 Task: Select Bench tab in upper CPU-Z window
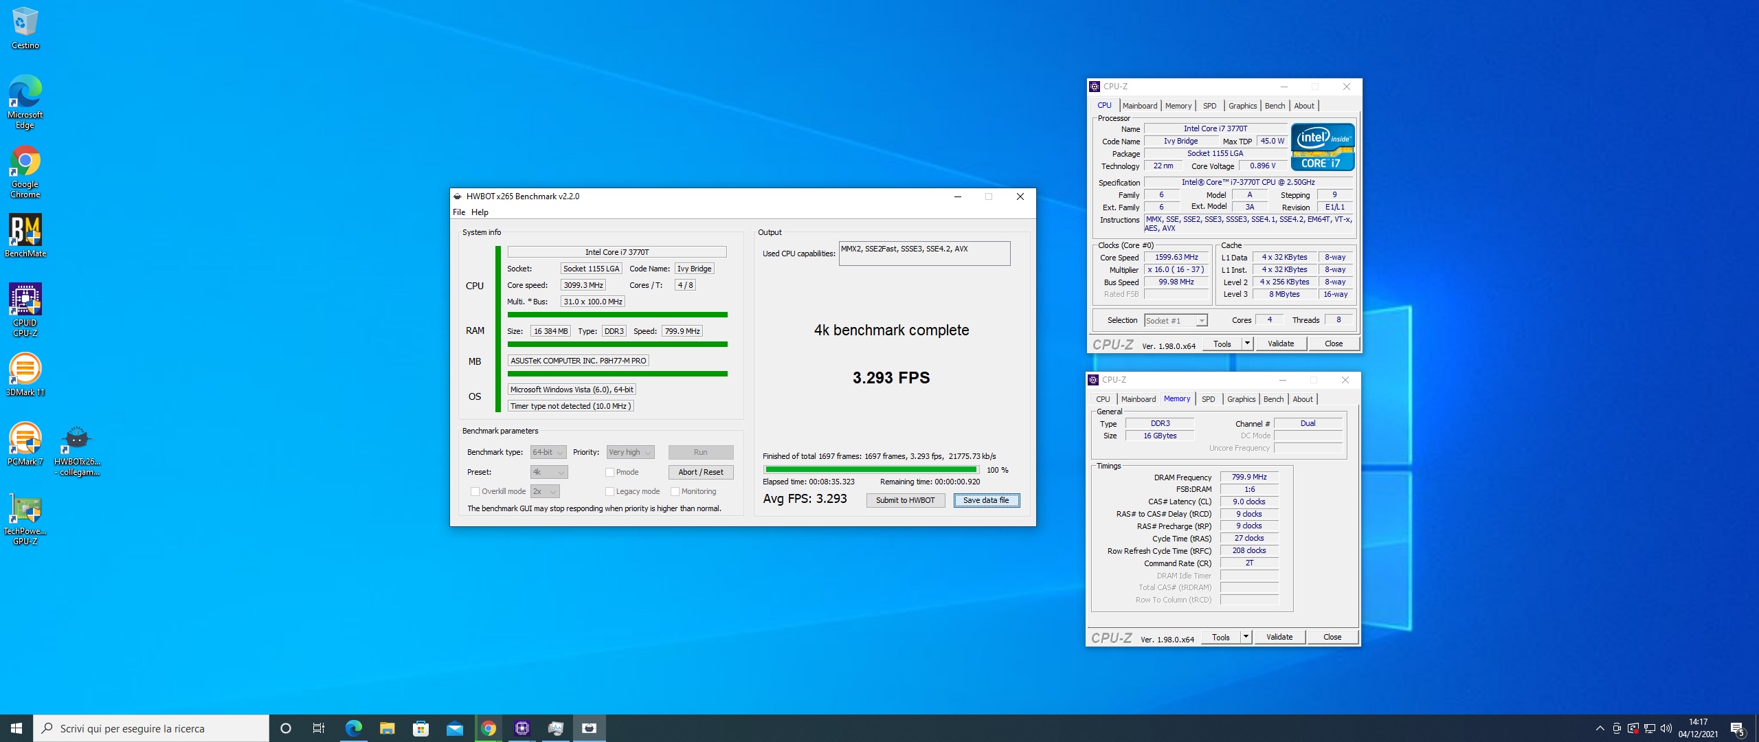tap(1275, 106)
